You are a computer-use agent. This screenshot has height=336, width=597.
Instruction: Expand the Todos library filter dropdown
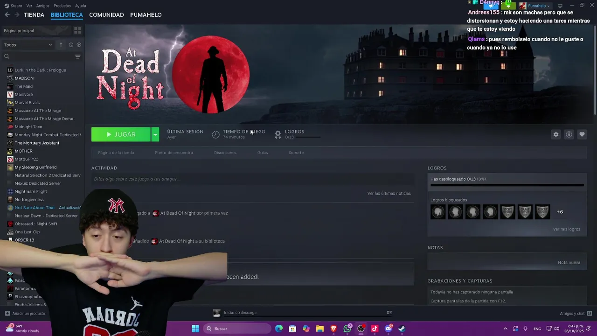[28, 45]
